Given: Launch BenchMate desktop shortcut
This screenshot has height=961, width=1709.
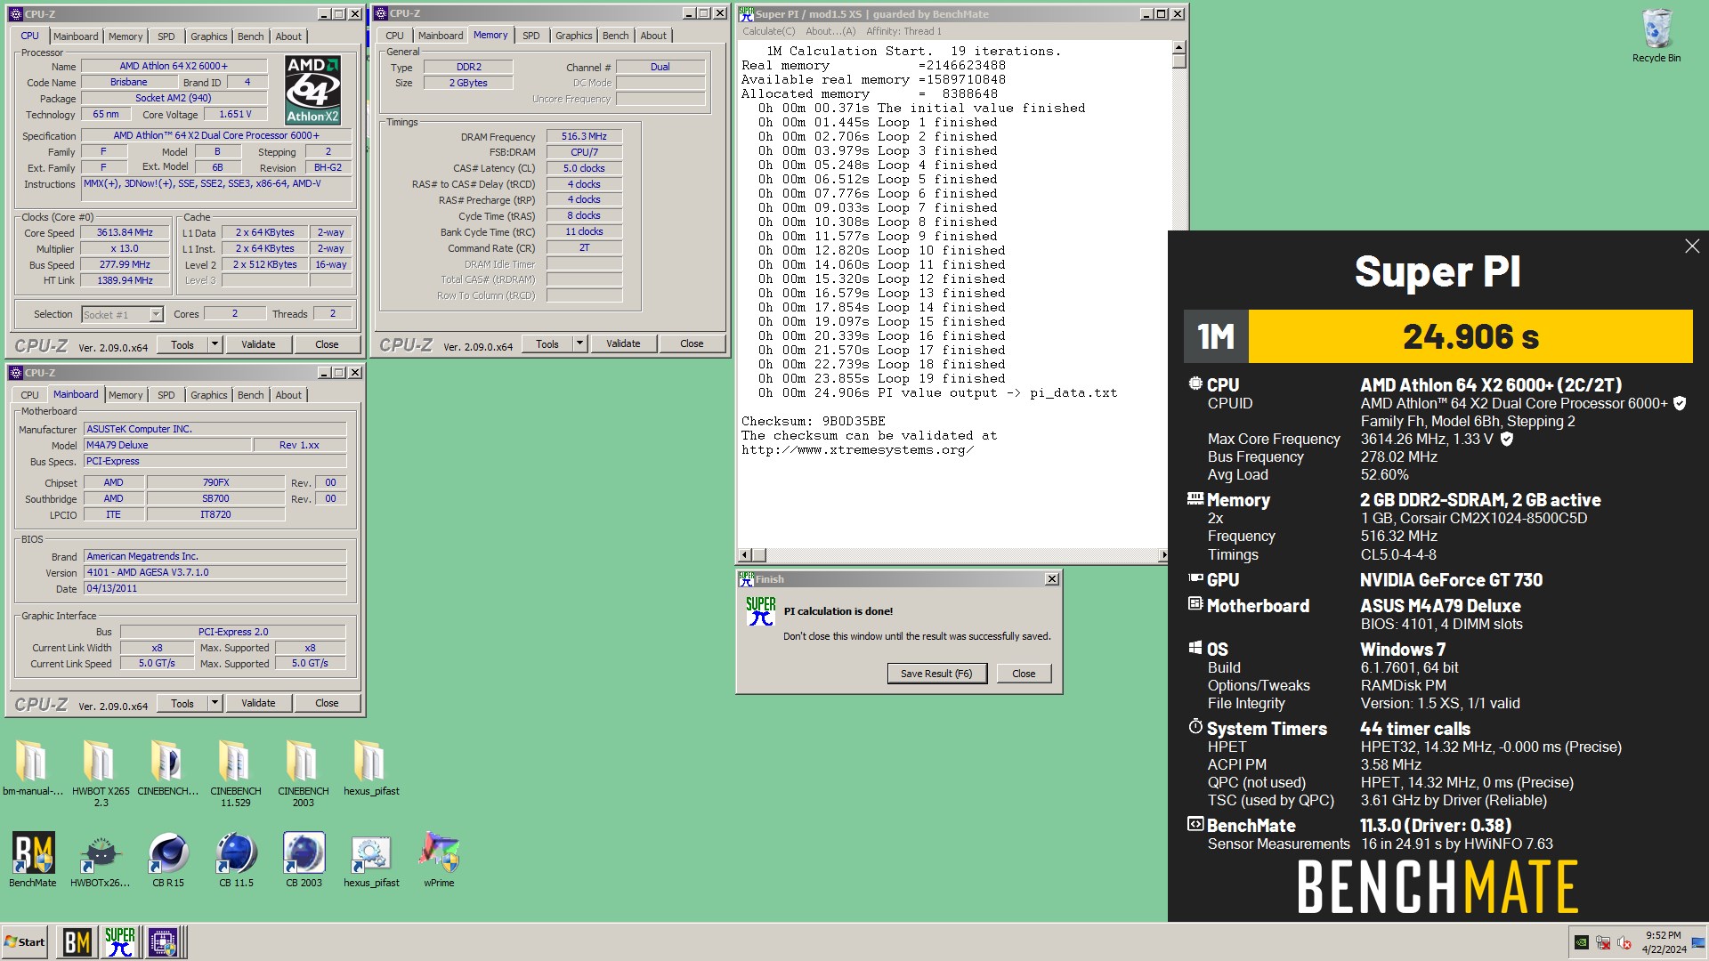Looking at the screenshot, I should click(33, 860).
